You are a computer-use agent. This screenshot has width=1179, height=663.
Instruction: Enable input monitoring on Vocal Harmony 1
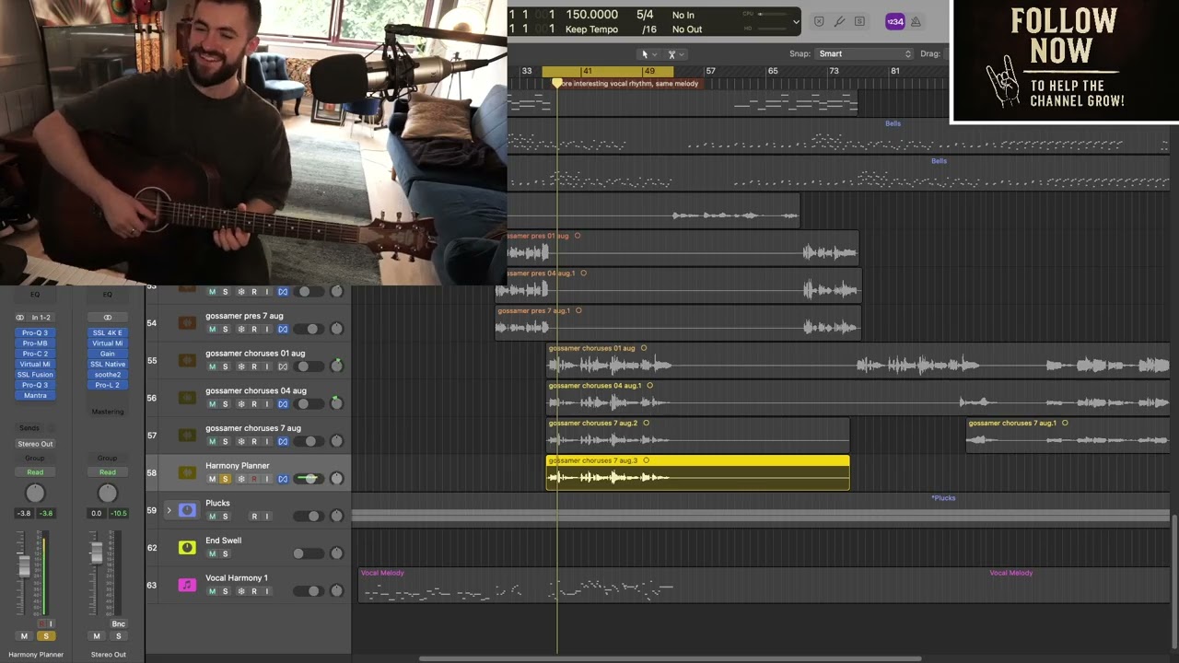click(x=267, y=591)
